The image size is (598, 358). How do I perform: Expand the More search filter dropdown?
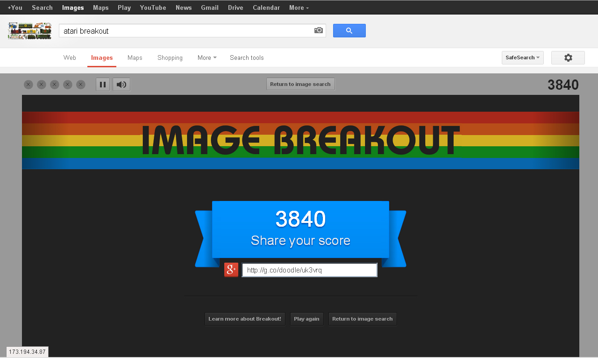(x=207, y=57)
